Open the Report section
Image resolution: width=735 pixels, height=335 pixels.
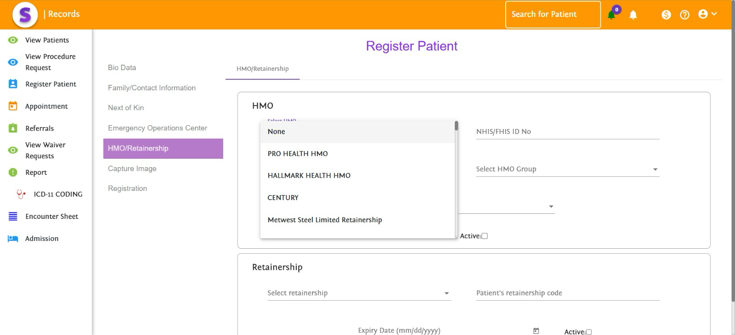36,172
